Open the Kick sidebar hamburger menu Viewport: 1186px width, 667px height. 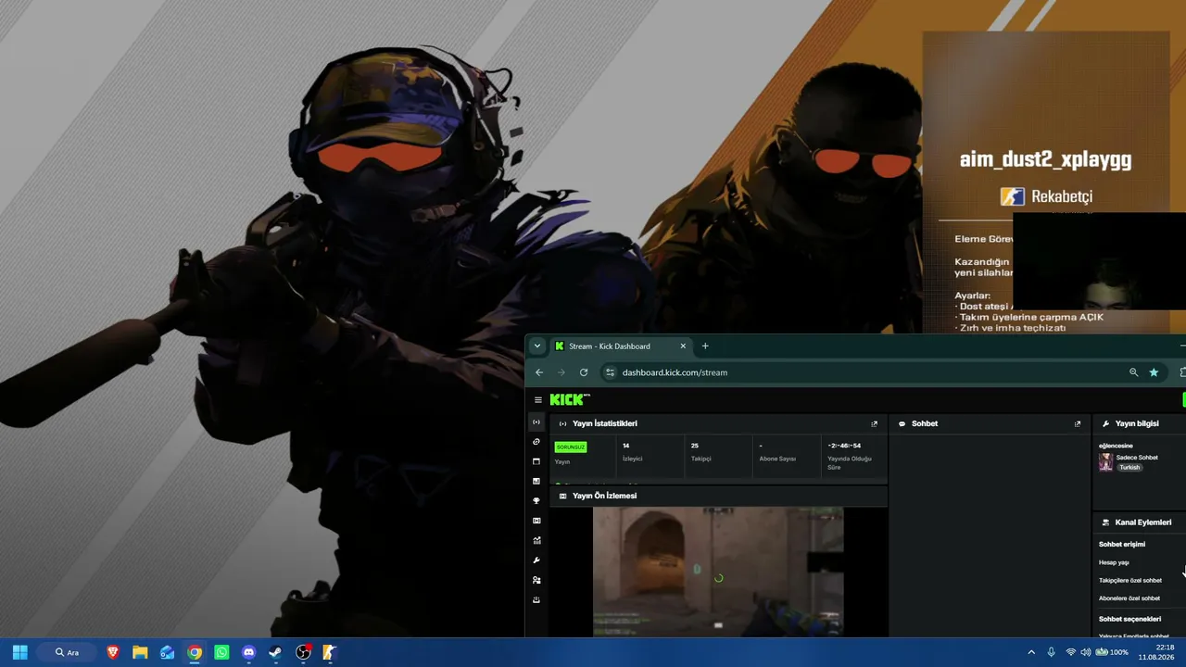tap(537, 400)
